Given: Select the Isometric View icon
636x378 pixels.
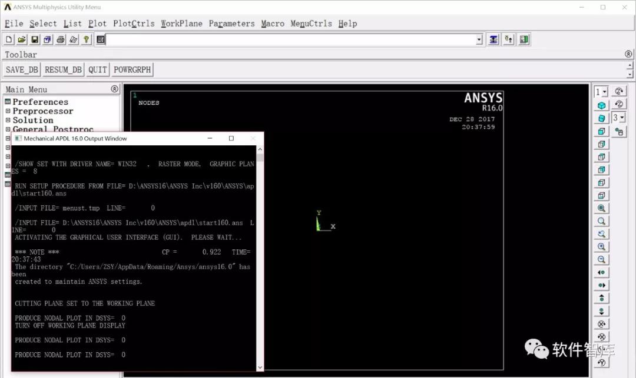Looking at the screenshot, I should 601,104.
